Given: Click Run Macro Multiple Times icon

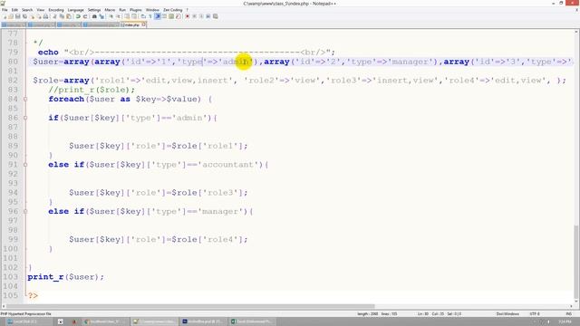Looking at the screenshot, I should click(208, 16).
